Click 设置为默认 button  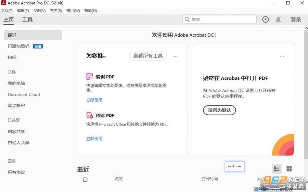coord(219,110)
